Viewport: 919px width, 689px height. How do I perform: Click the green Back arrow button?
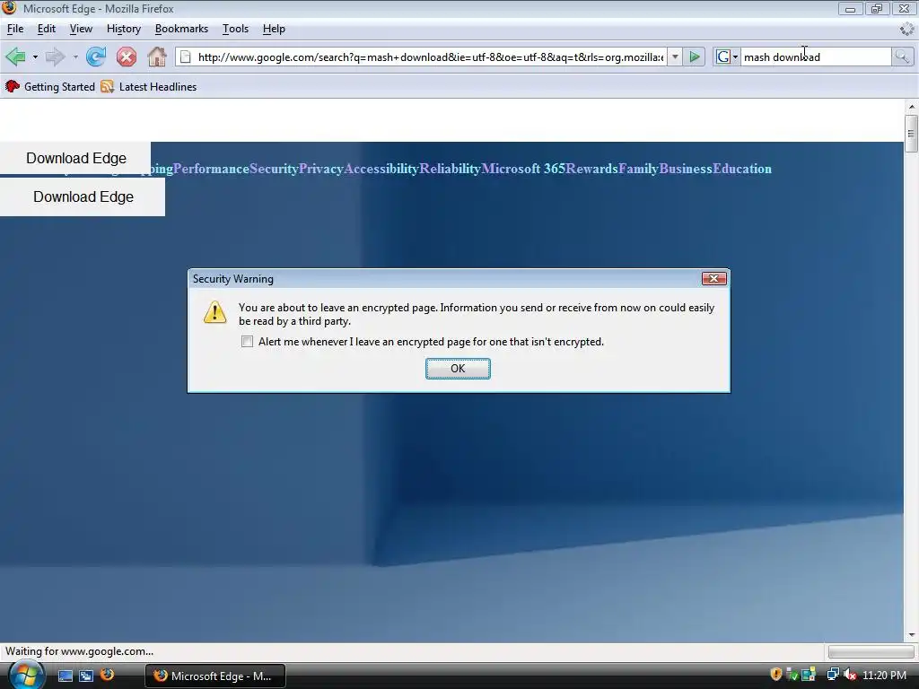(x=15, y=57)
